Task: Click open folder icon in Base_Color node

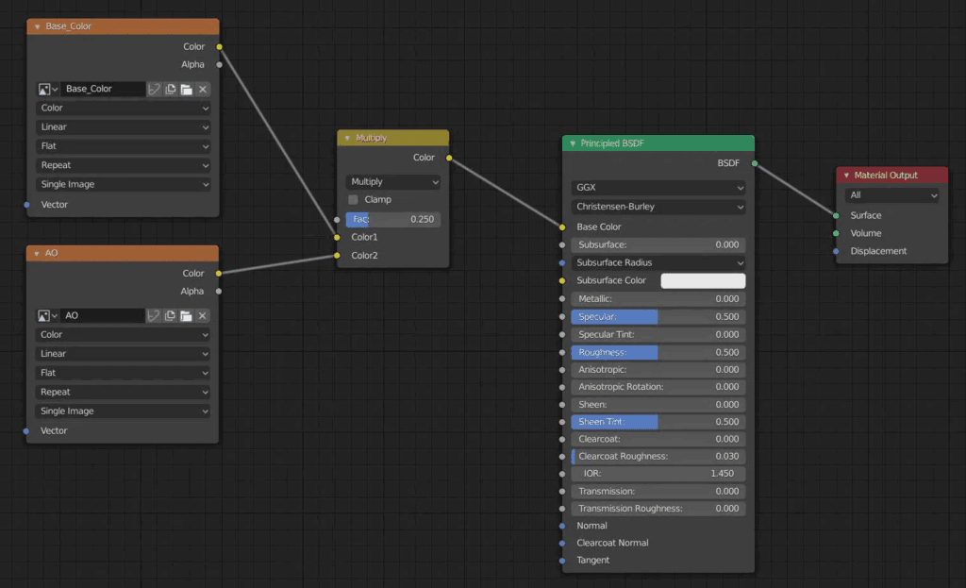Action: point(186,90)
